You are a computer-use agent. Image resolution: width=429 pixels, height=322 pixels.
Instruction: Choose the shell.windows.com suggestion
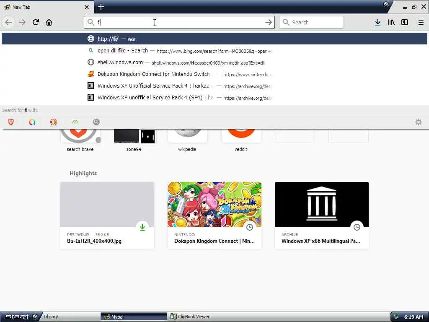point(214,62)
